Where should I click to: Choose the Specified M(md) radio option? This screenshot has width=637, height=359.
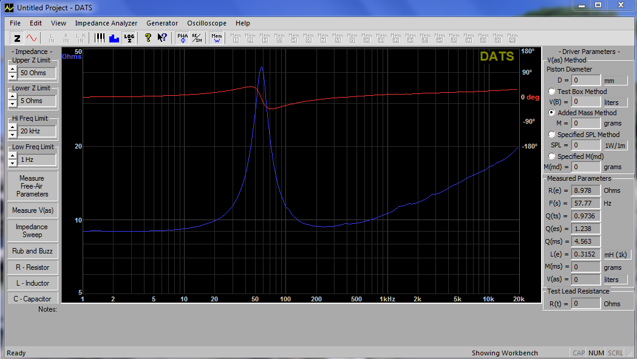[x=552, y=156]
